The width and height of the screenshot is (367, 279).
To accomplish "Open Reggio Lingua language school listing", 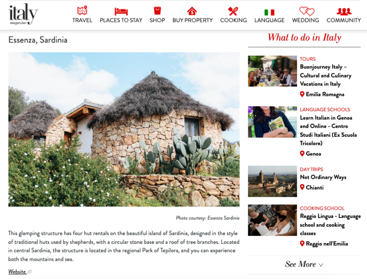I will click(330, 225).
